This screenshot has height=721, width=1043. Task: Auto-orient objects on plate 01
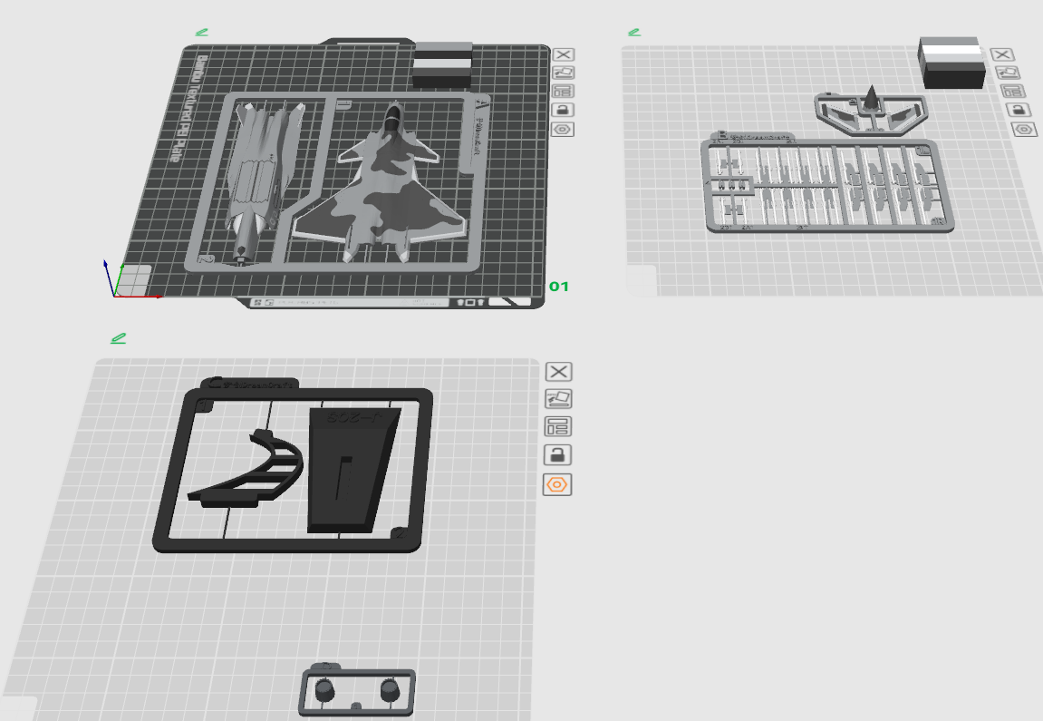point(564,73)
